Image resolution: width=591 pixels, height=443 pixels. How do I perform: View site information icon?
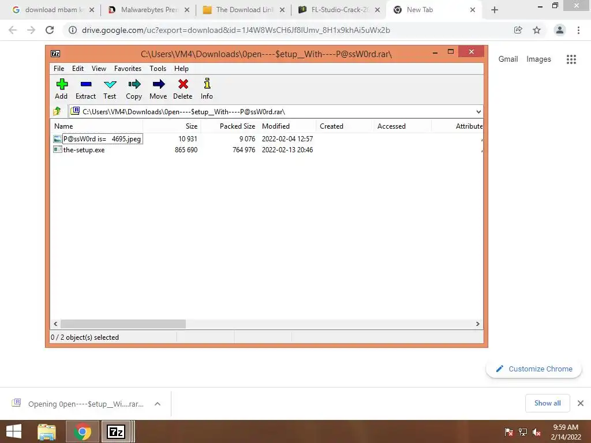[72, 30]
